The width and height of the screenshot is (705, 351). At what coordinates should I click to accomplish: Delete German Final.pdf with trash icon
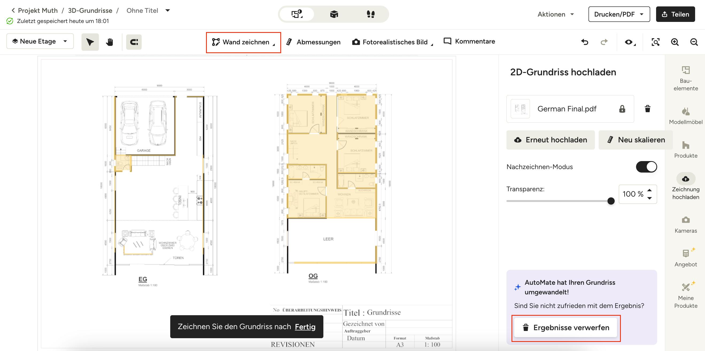pyautogui.click(x=647, y=109)
